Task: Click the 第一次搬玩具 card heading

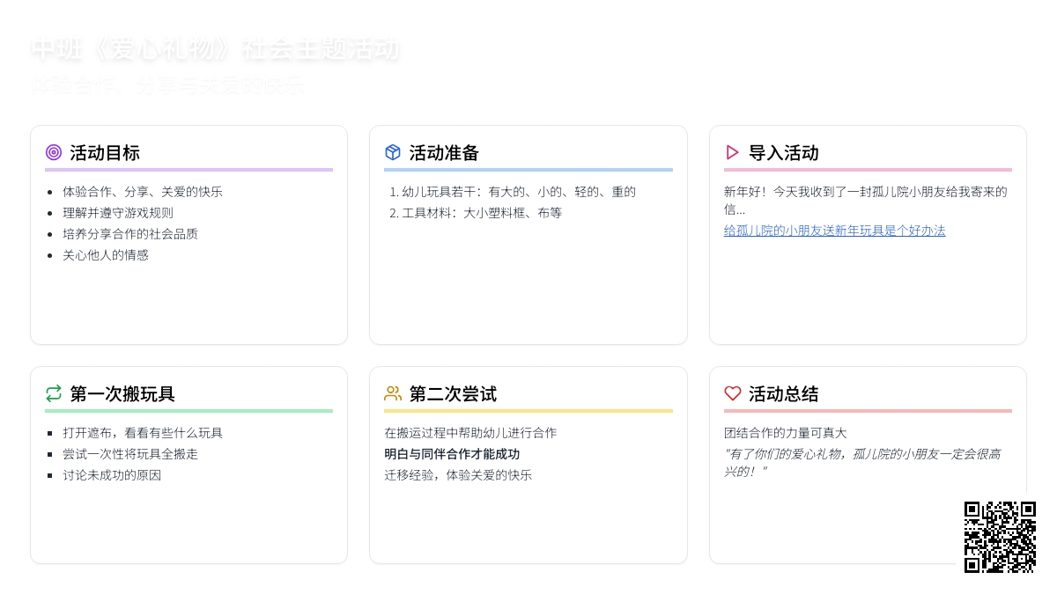Action: pyautogui.click(x=122, y=394)
